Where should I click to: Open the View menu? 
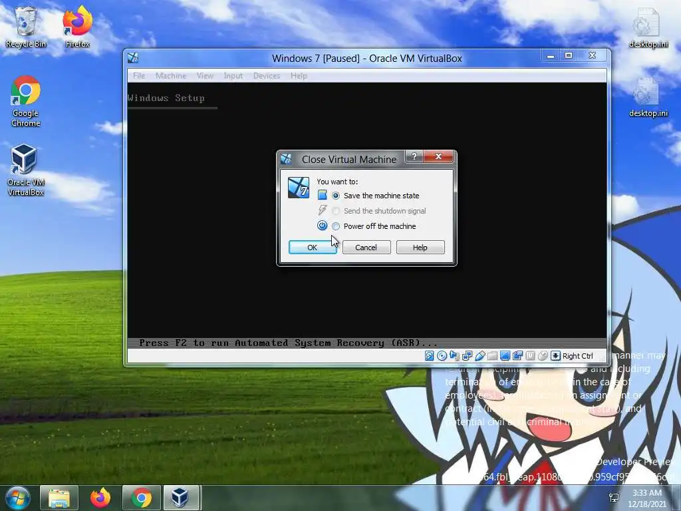coord(205,76)
